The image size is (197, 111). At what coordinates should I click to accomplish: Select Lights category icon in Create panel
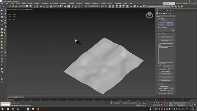(162, 13)
